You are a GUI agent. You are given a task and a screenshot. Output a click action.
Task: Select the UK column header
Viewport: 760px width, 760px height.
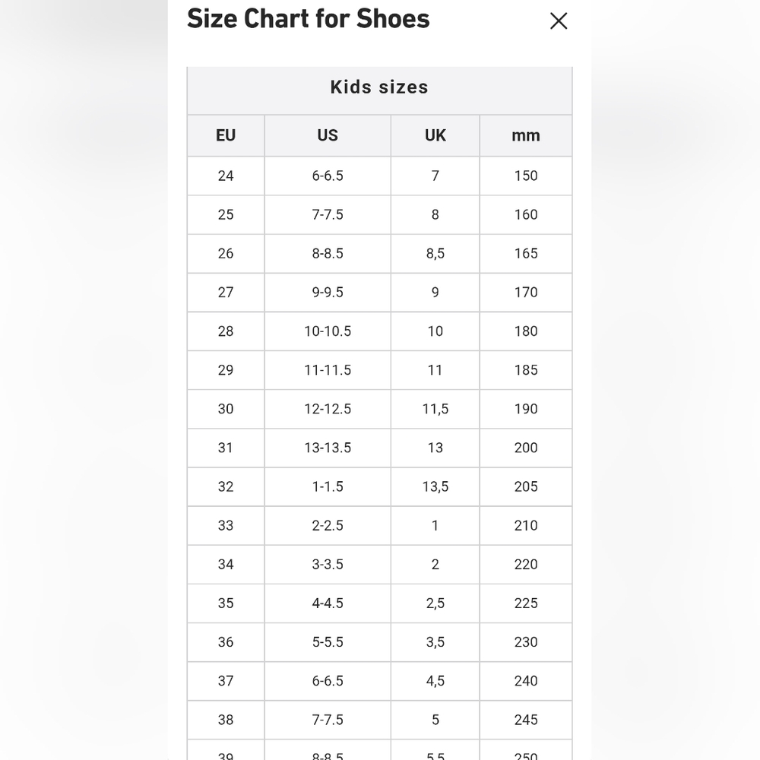click(435, 135)
